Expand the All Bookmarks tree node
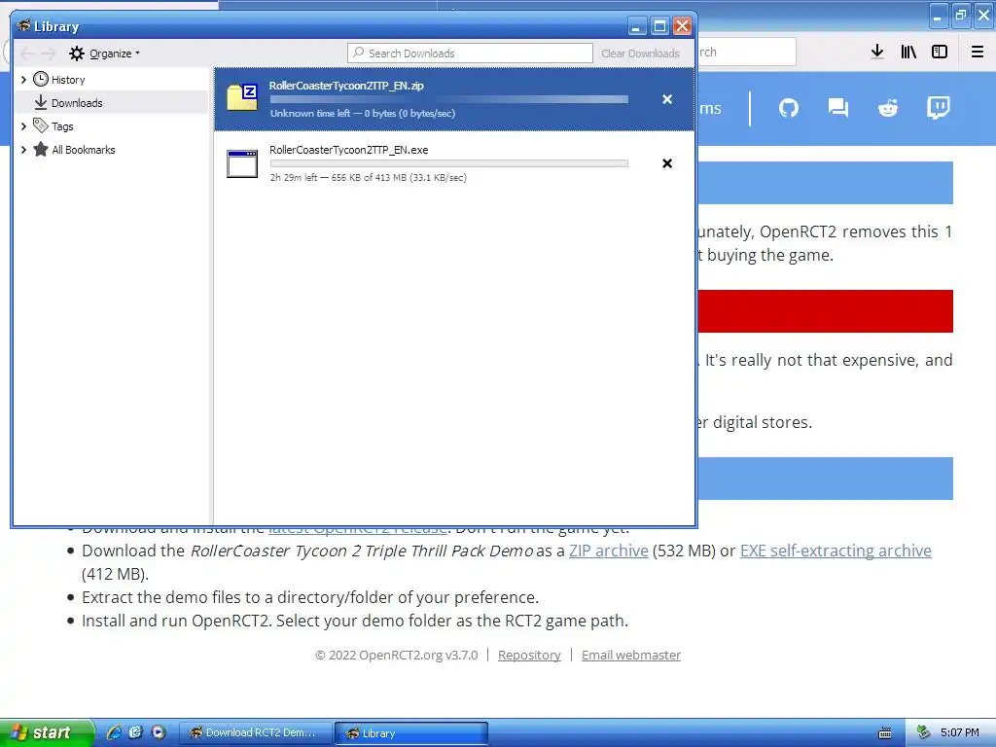 [x=23, y=150]
